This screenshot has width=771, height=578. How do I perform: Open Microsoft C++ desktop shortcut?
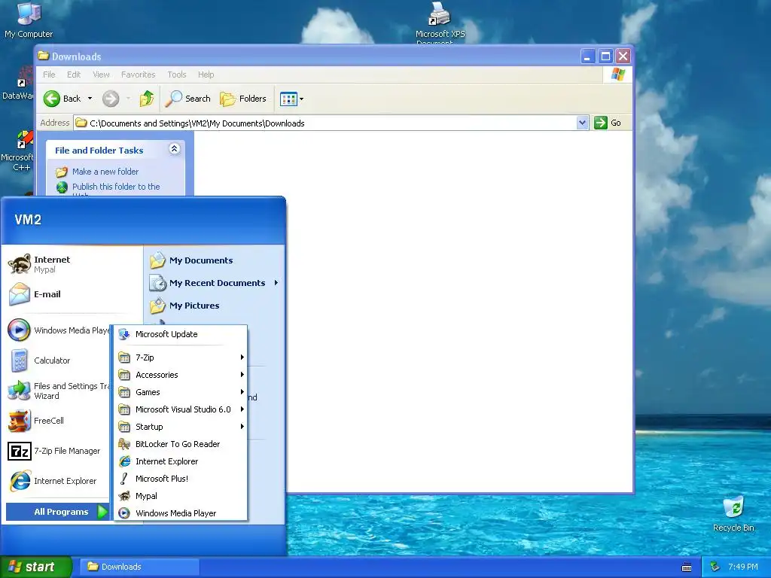(x=17, y=151)
